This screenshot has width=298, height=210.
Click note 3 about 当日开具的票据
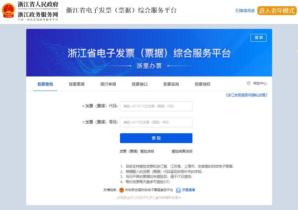click(156, 177)
